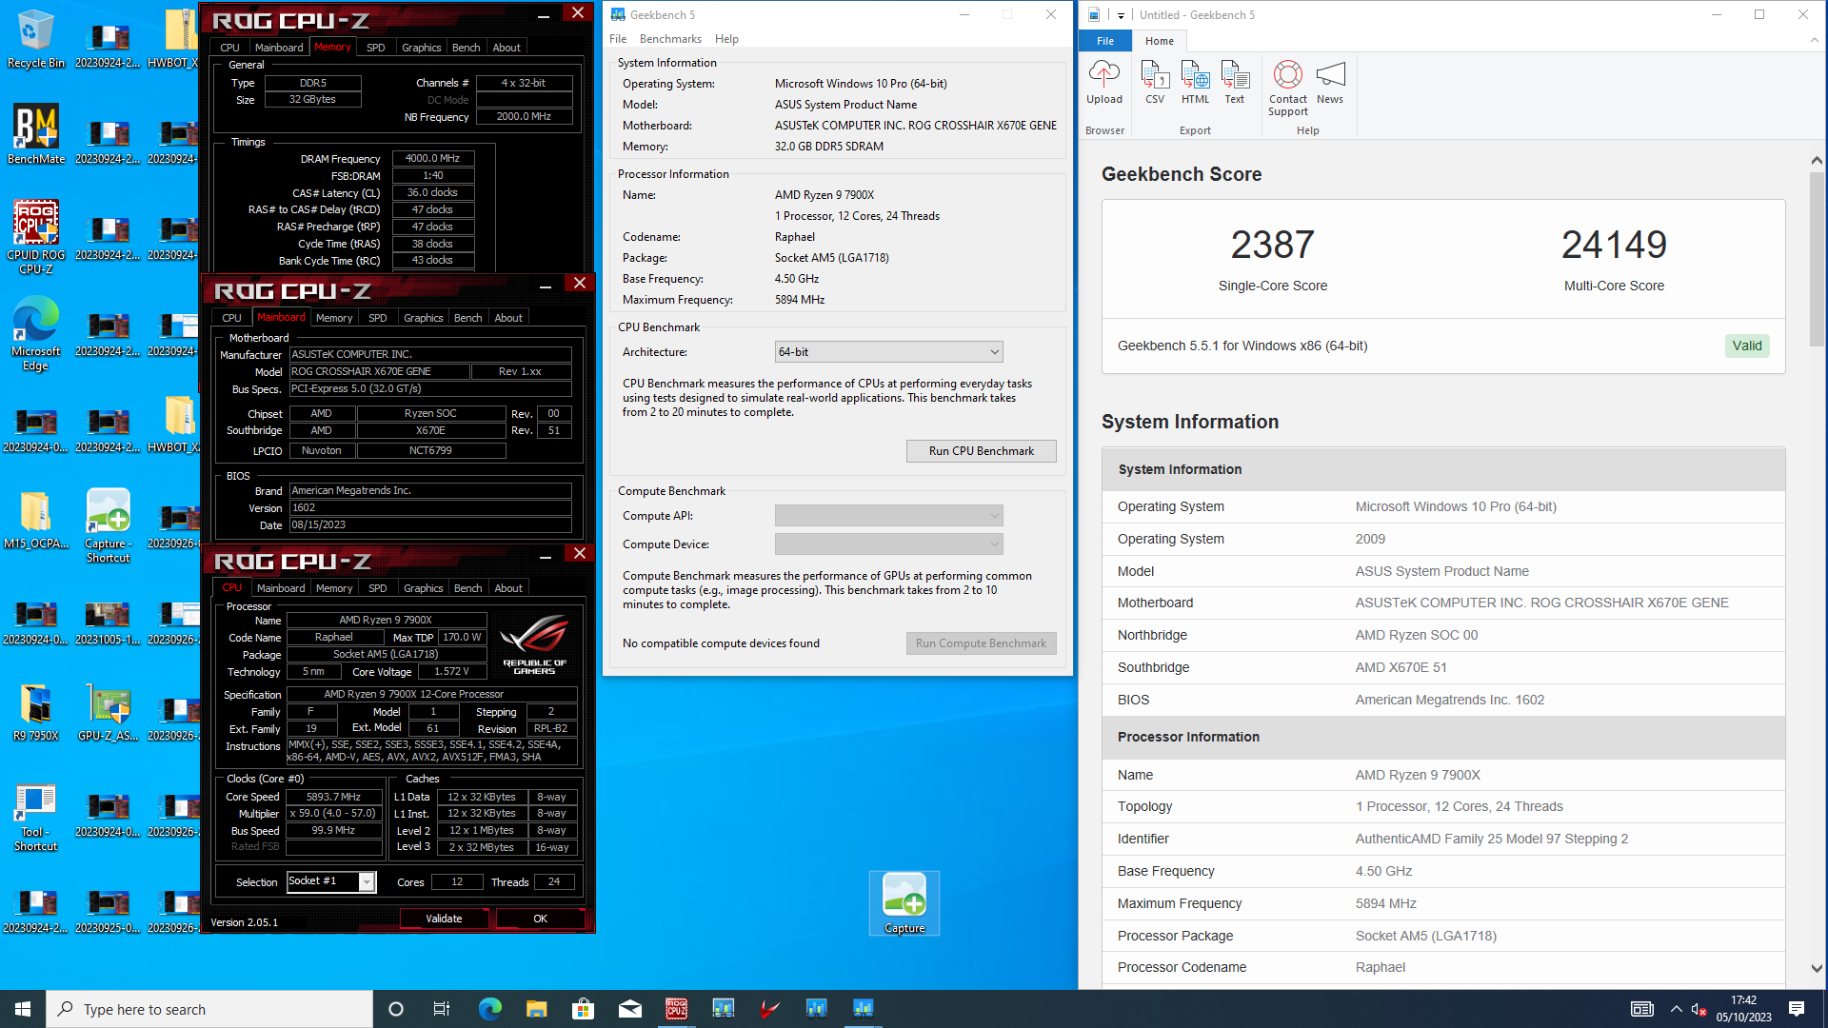Open the volume control in system tray
The height and width of the screenshot is (1028, 1828).
point(1699,1009)
